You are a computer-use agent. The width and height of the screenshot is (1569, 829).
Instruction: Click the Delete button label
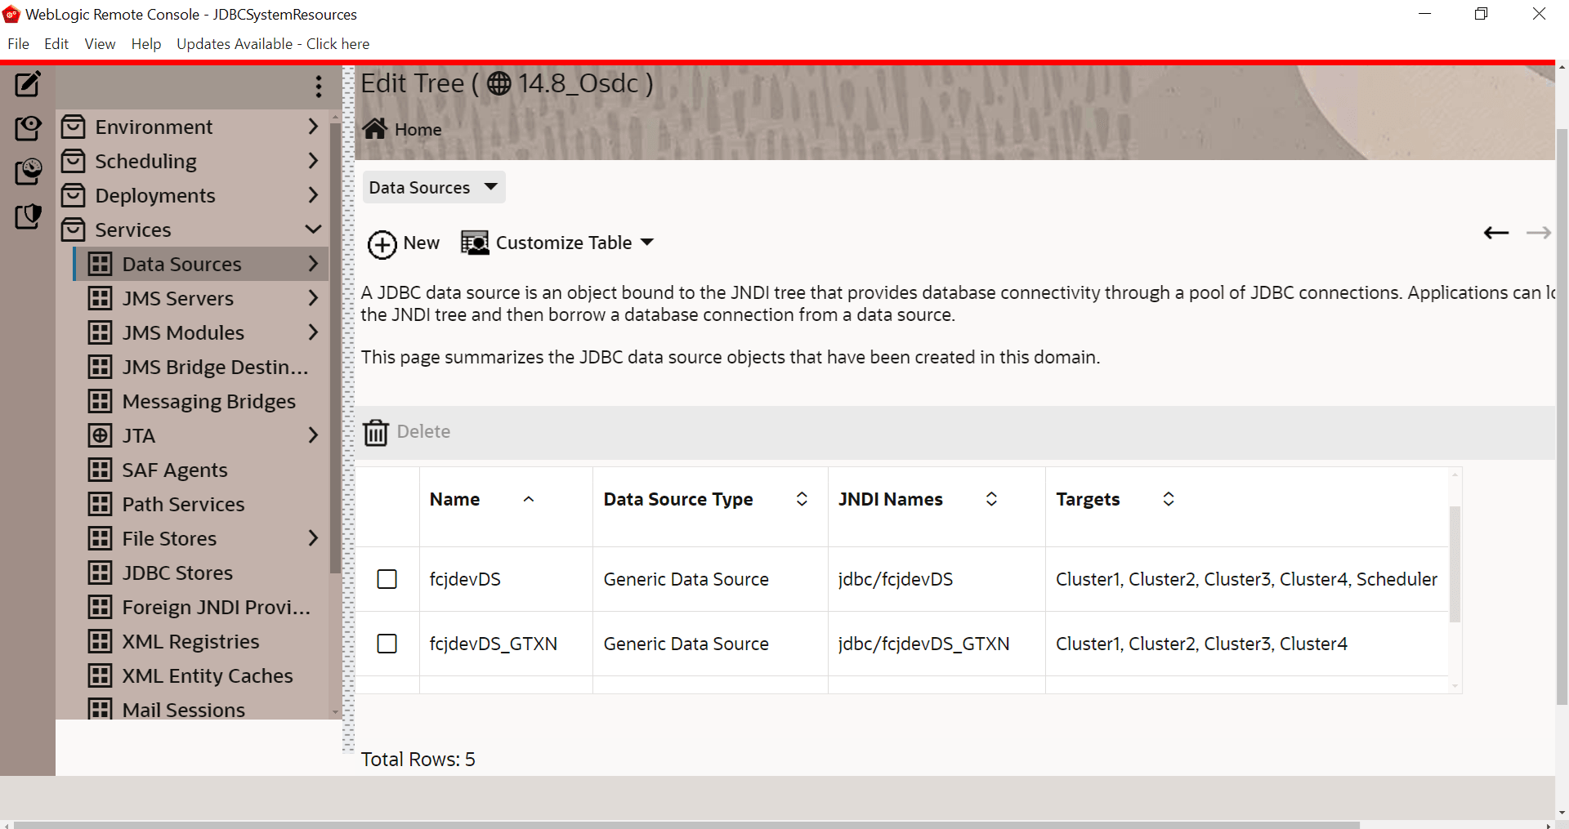click(423, 431)
